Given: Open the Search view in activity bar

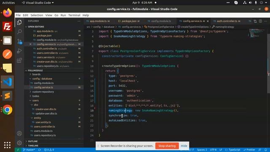Looking at the screenshot, I should 19,32.
